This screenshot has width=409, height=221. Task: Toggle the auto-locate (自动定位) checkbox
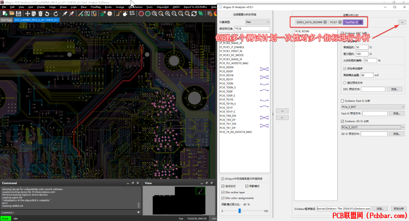pos(223,186)
